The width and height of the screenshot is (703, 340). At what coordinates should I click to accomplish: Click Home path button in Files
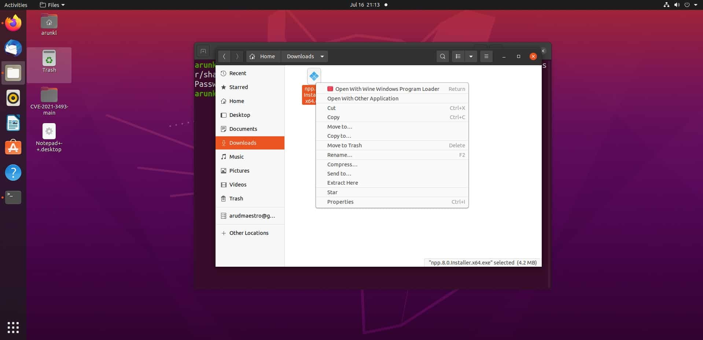263,56
